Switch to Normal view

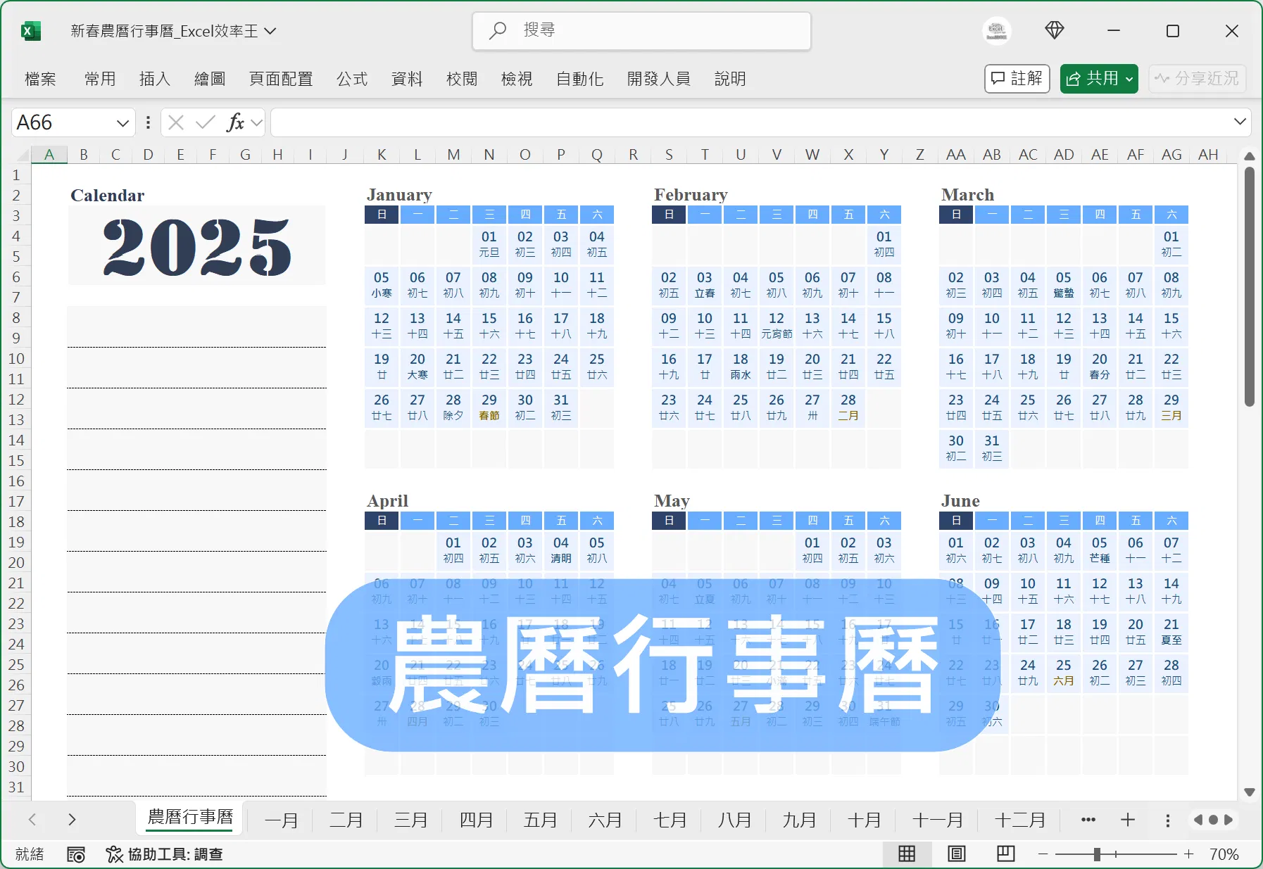pyautogui.click(x=907, y=854)
